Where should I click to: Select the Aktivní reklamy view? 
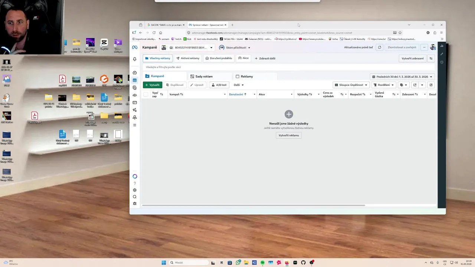tap(188, 58)
